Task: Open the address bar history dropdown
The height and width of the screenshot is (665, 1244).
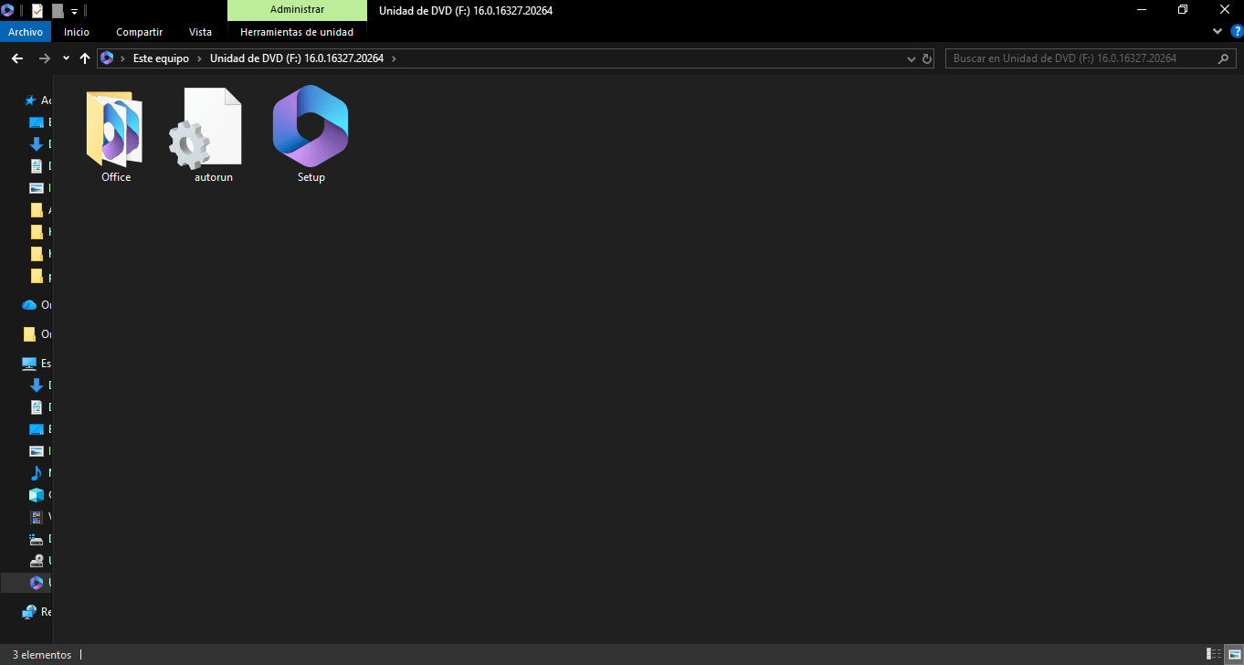Action: 911,58
